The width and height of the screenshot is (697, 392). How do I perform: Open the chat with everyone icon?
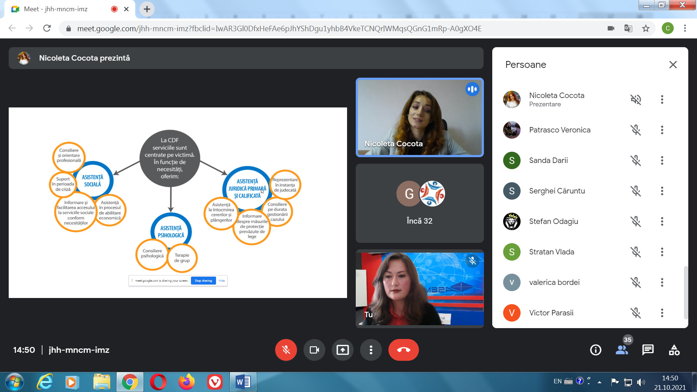(648, 350)
